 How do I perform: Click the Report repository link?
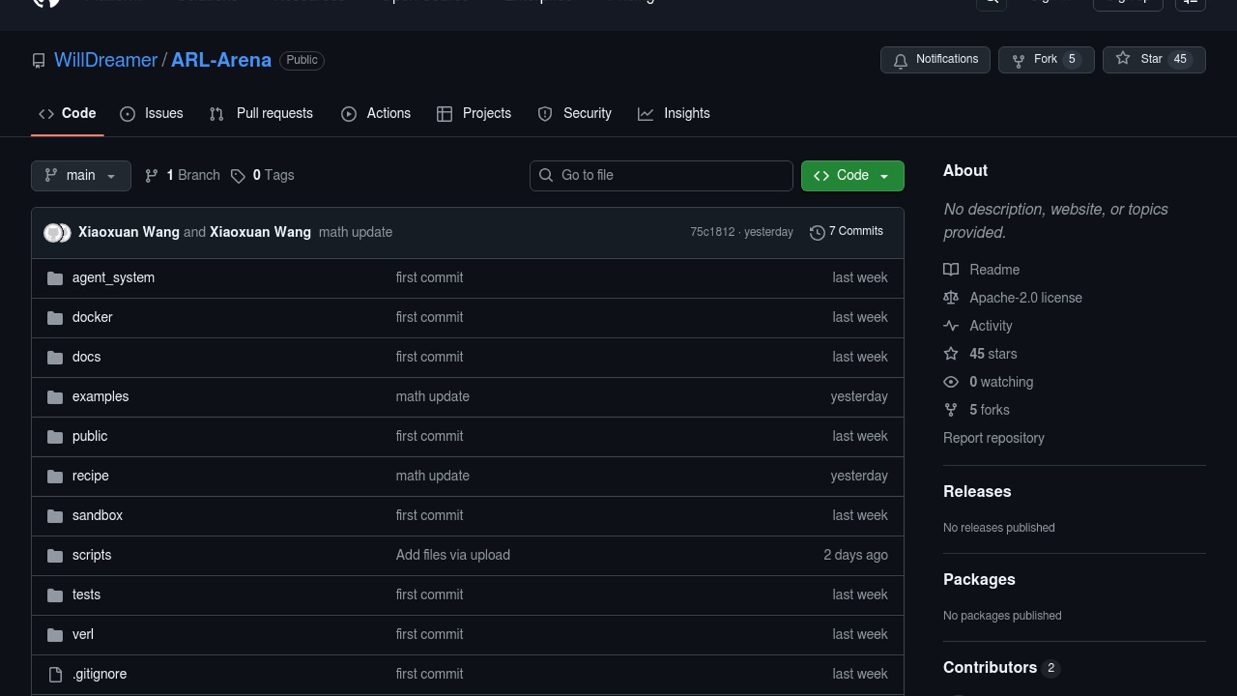pos(993,438)
